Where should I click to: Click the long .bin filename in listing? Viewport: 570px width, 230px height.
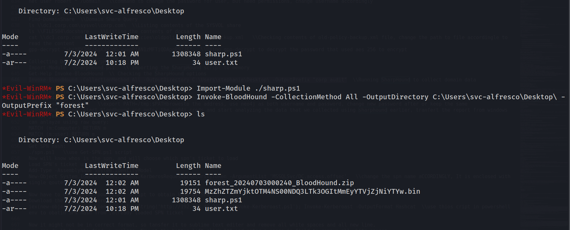313,192
